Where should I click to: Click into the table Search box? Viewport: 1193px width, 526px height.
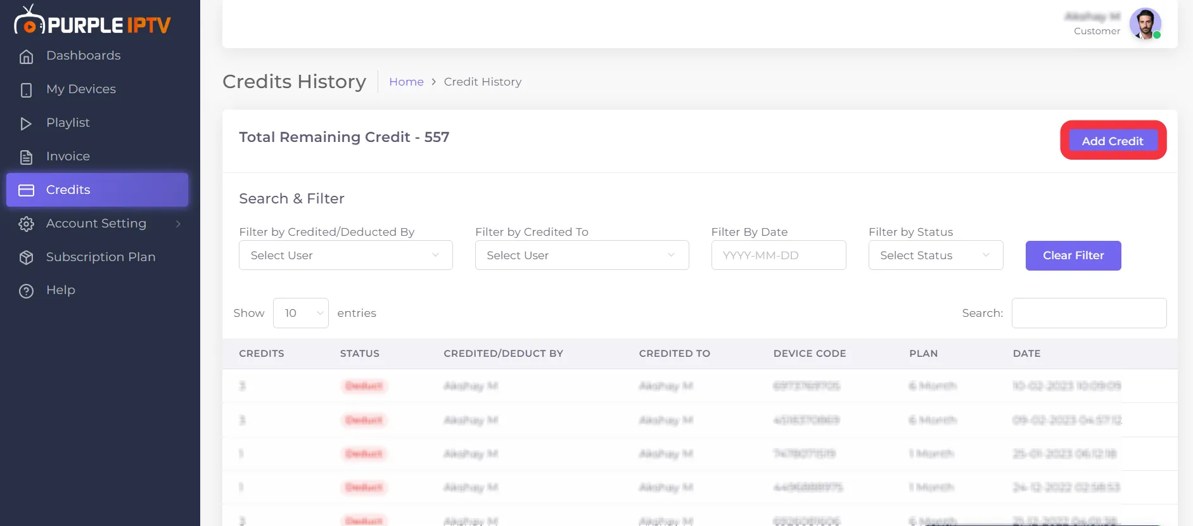pyautogui.click(x=1089, y=313)
